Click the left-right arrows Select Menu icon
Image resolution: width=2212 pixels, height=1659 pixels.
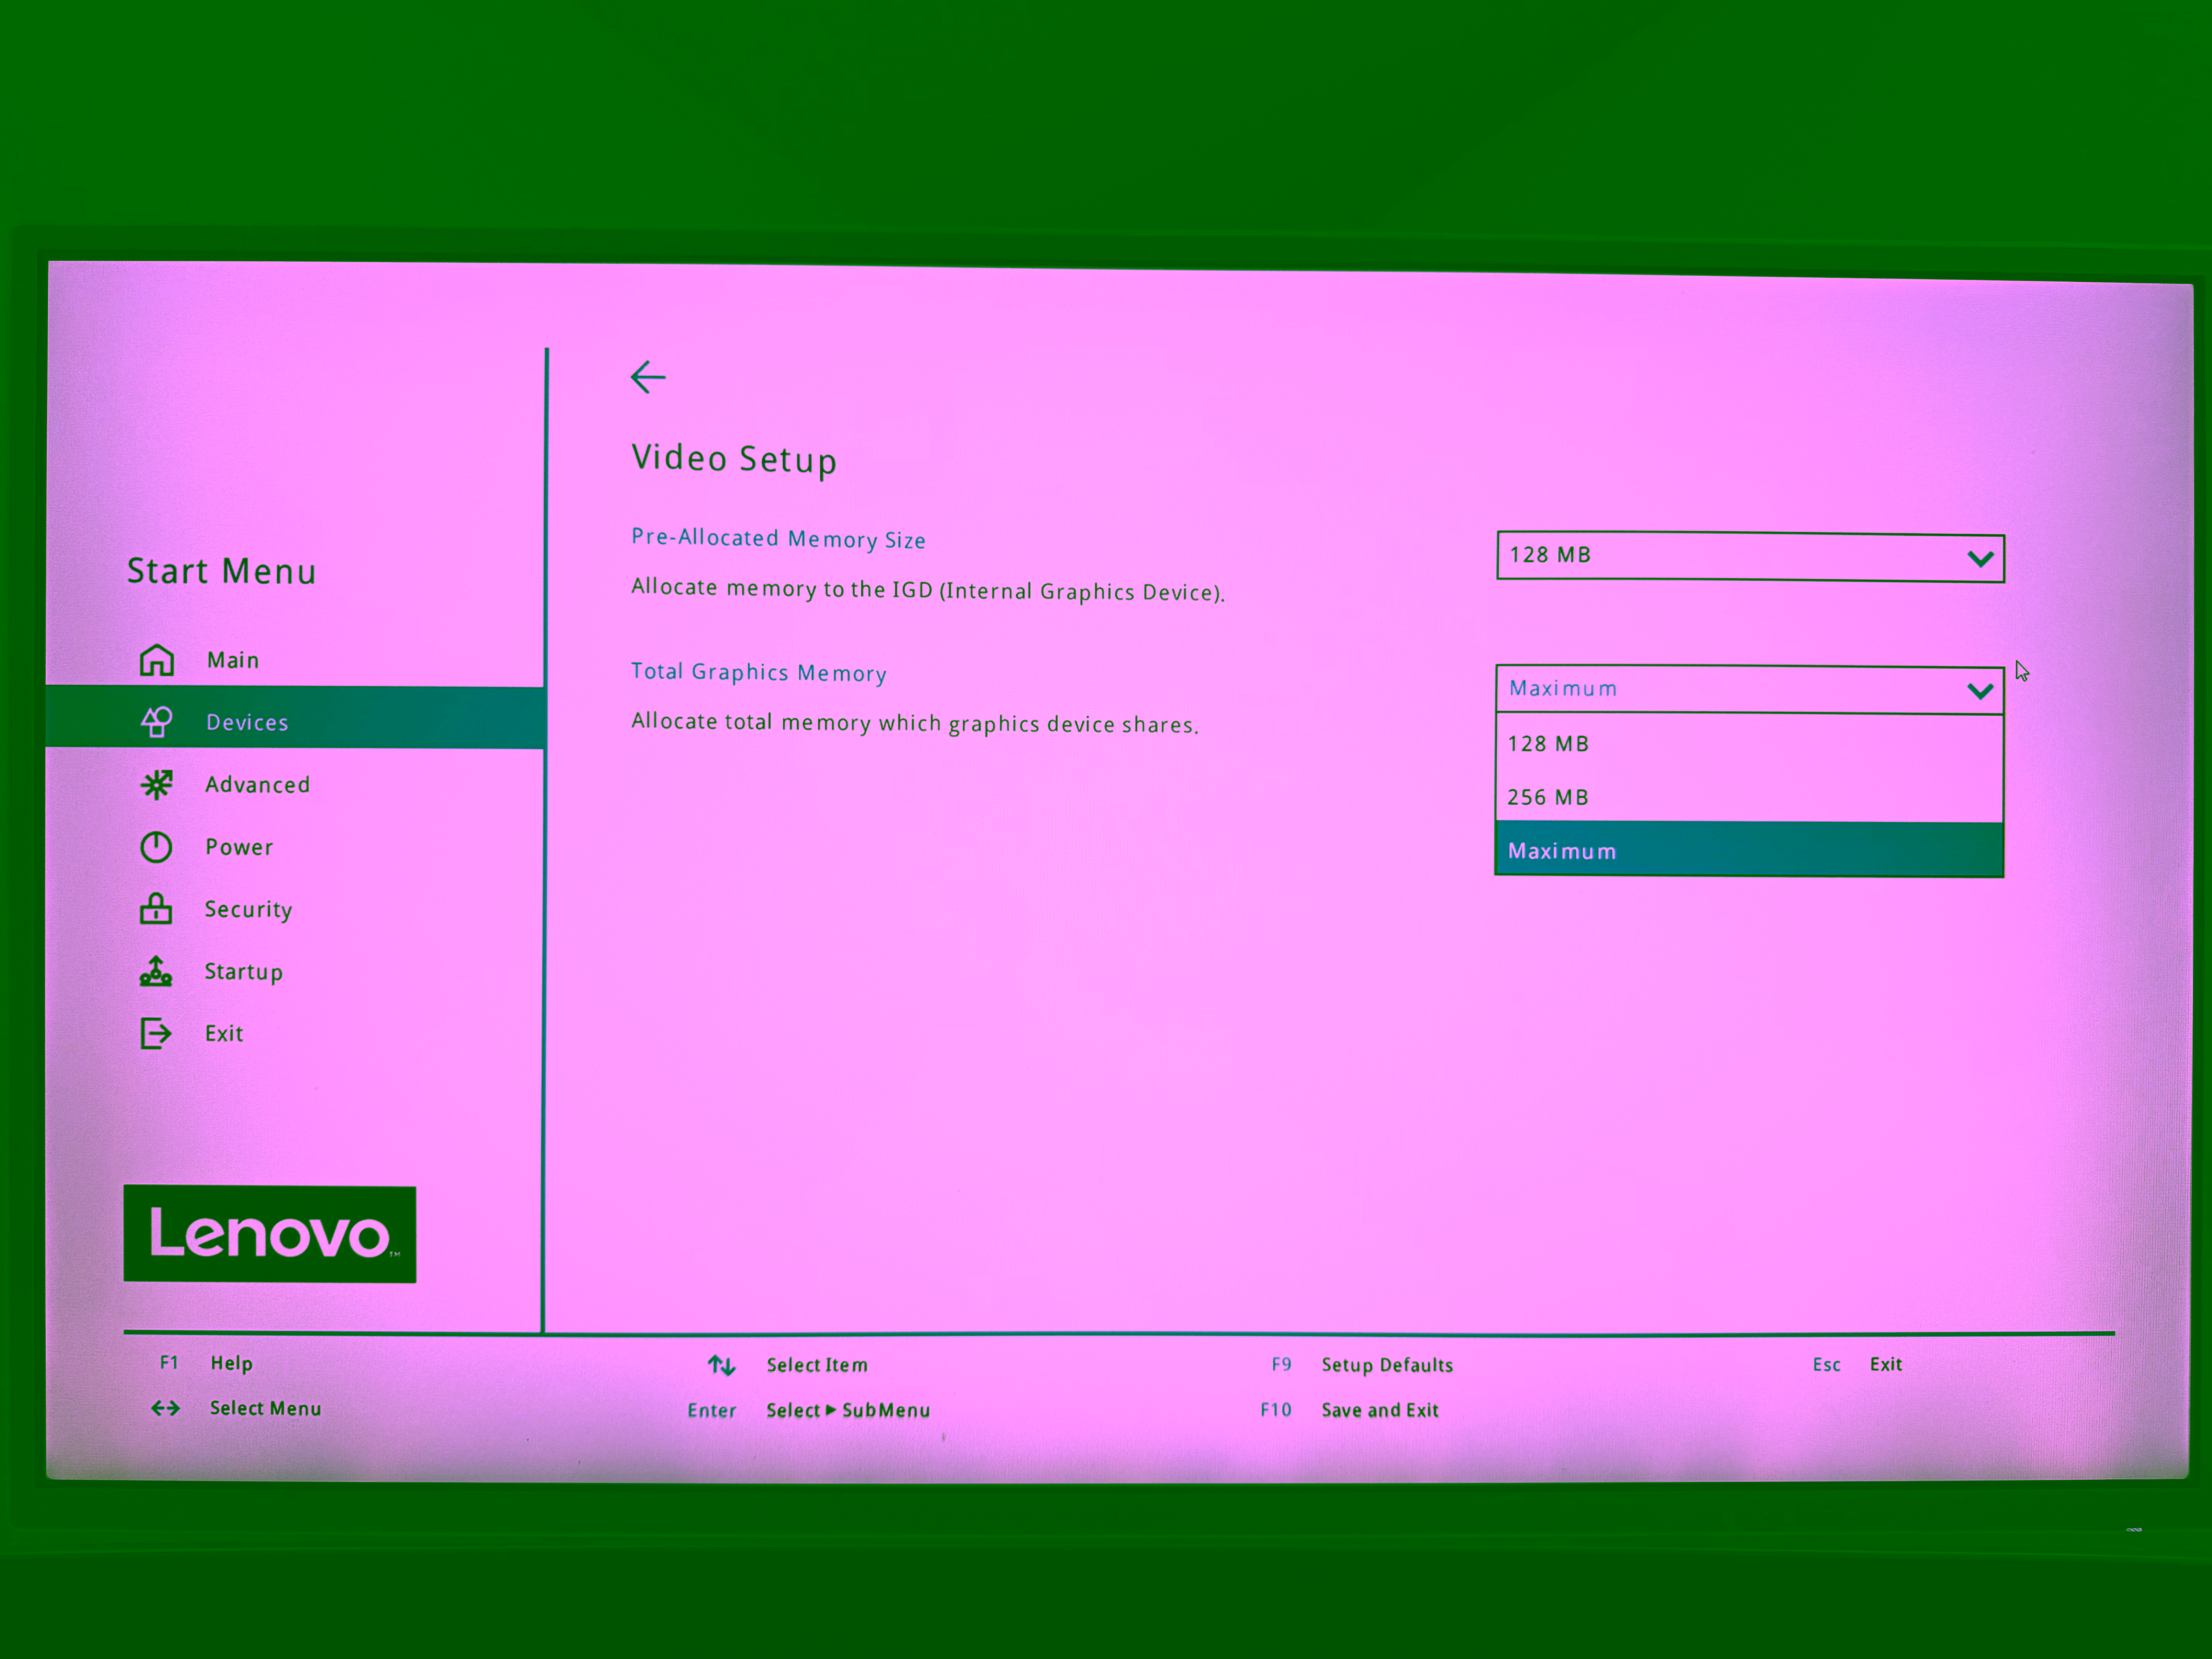pyautogui.click(x=166, y=1408)
